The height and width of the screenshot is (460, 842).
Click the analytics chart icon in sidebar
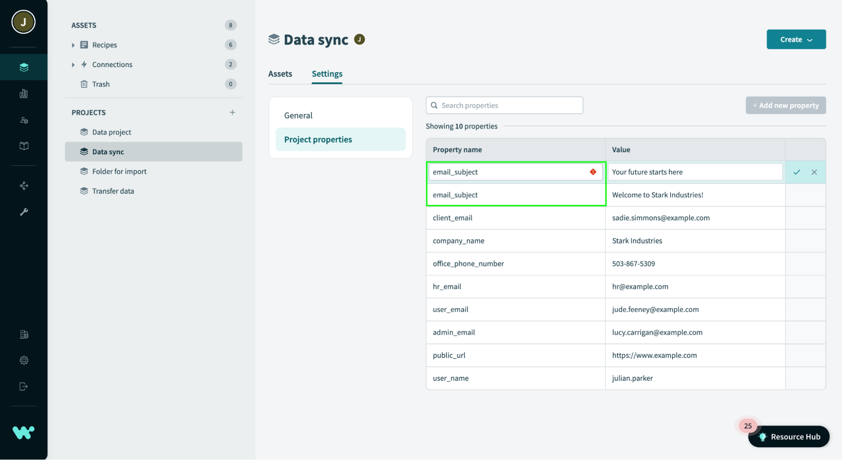click(24, 93)
